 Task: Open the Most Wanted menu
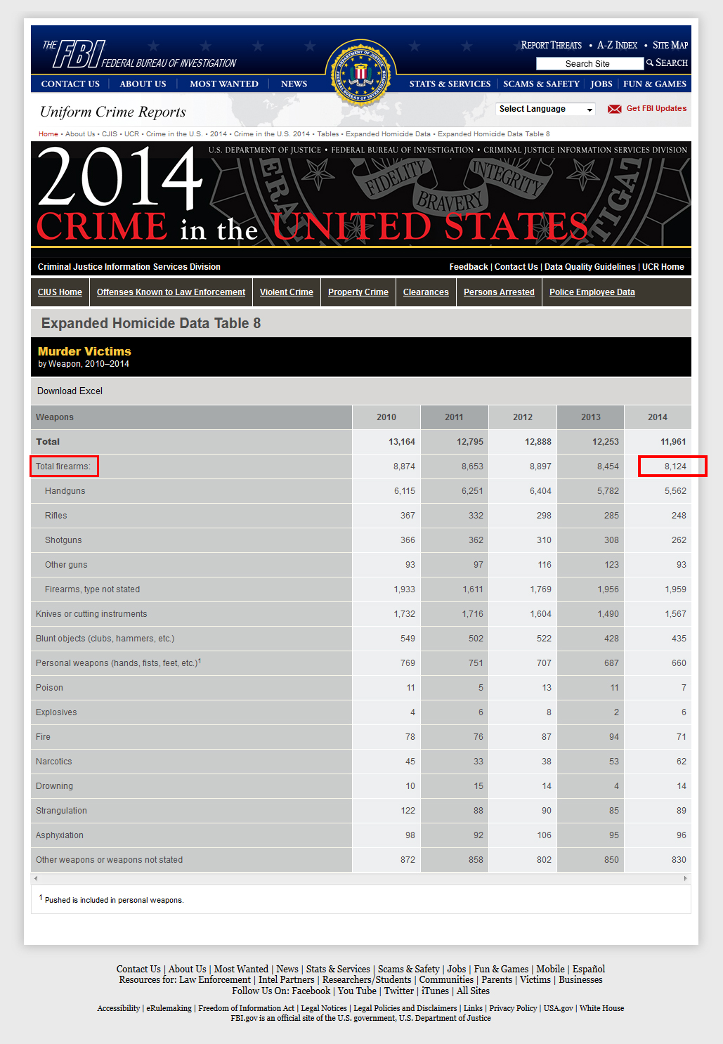224,84
